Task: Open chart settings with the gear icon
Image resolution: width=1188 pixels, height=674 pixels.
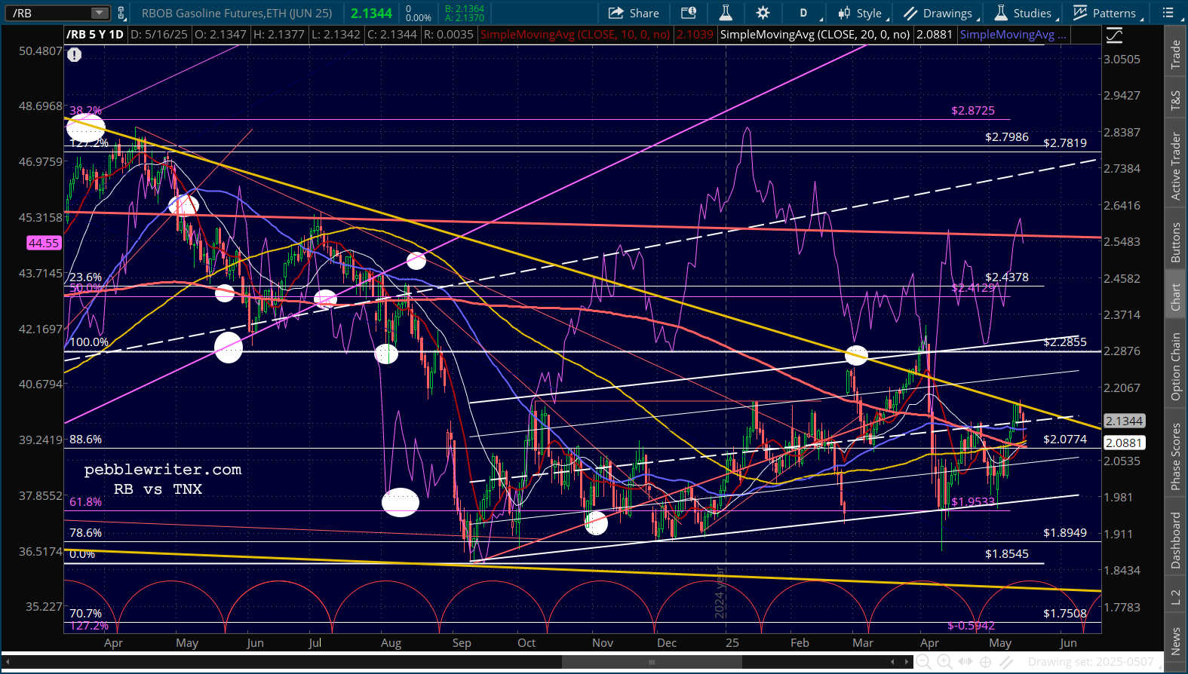Action: [x=763, y=13]
